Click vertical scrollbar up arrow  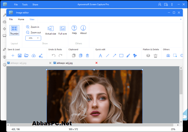pos(181,68)
